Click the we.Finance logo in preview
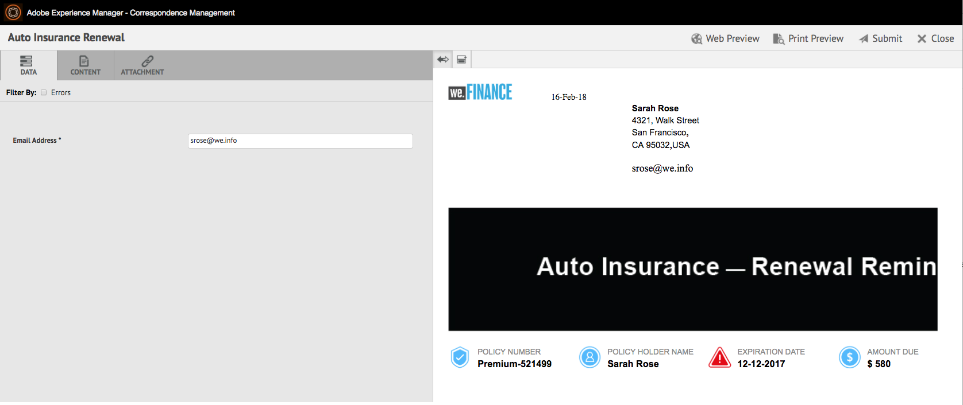The width and height of the screenshot is (963, 405). click(480, 92)
